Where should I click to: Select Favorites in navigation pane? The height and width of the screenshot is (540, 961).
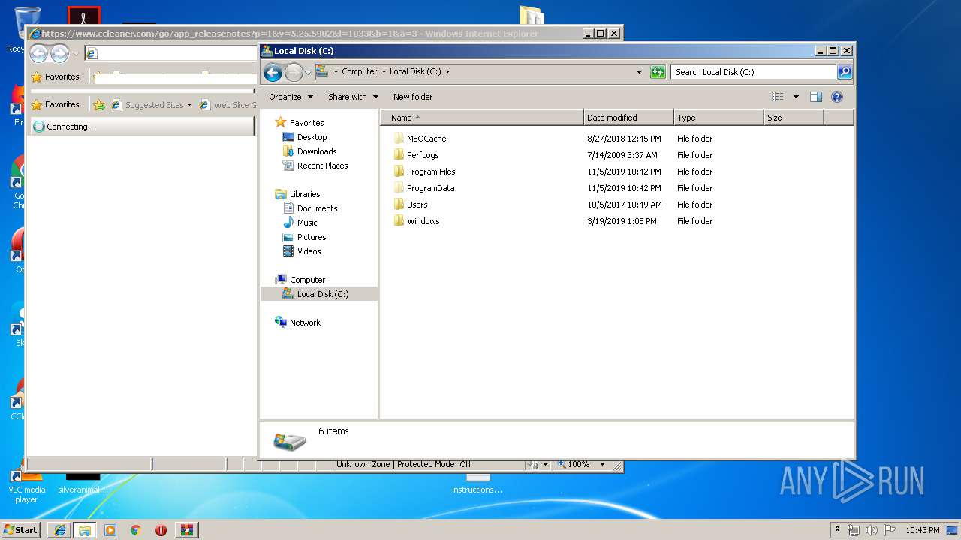point(306,123)
